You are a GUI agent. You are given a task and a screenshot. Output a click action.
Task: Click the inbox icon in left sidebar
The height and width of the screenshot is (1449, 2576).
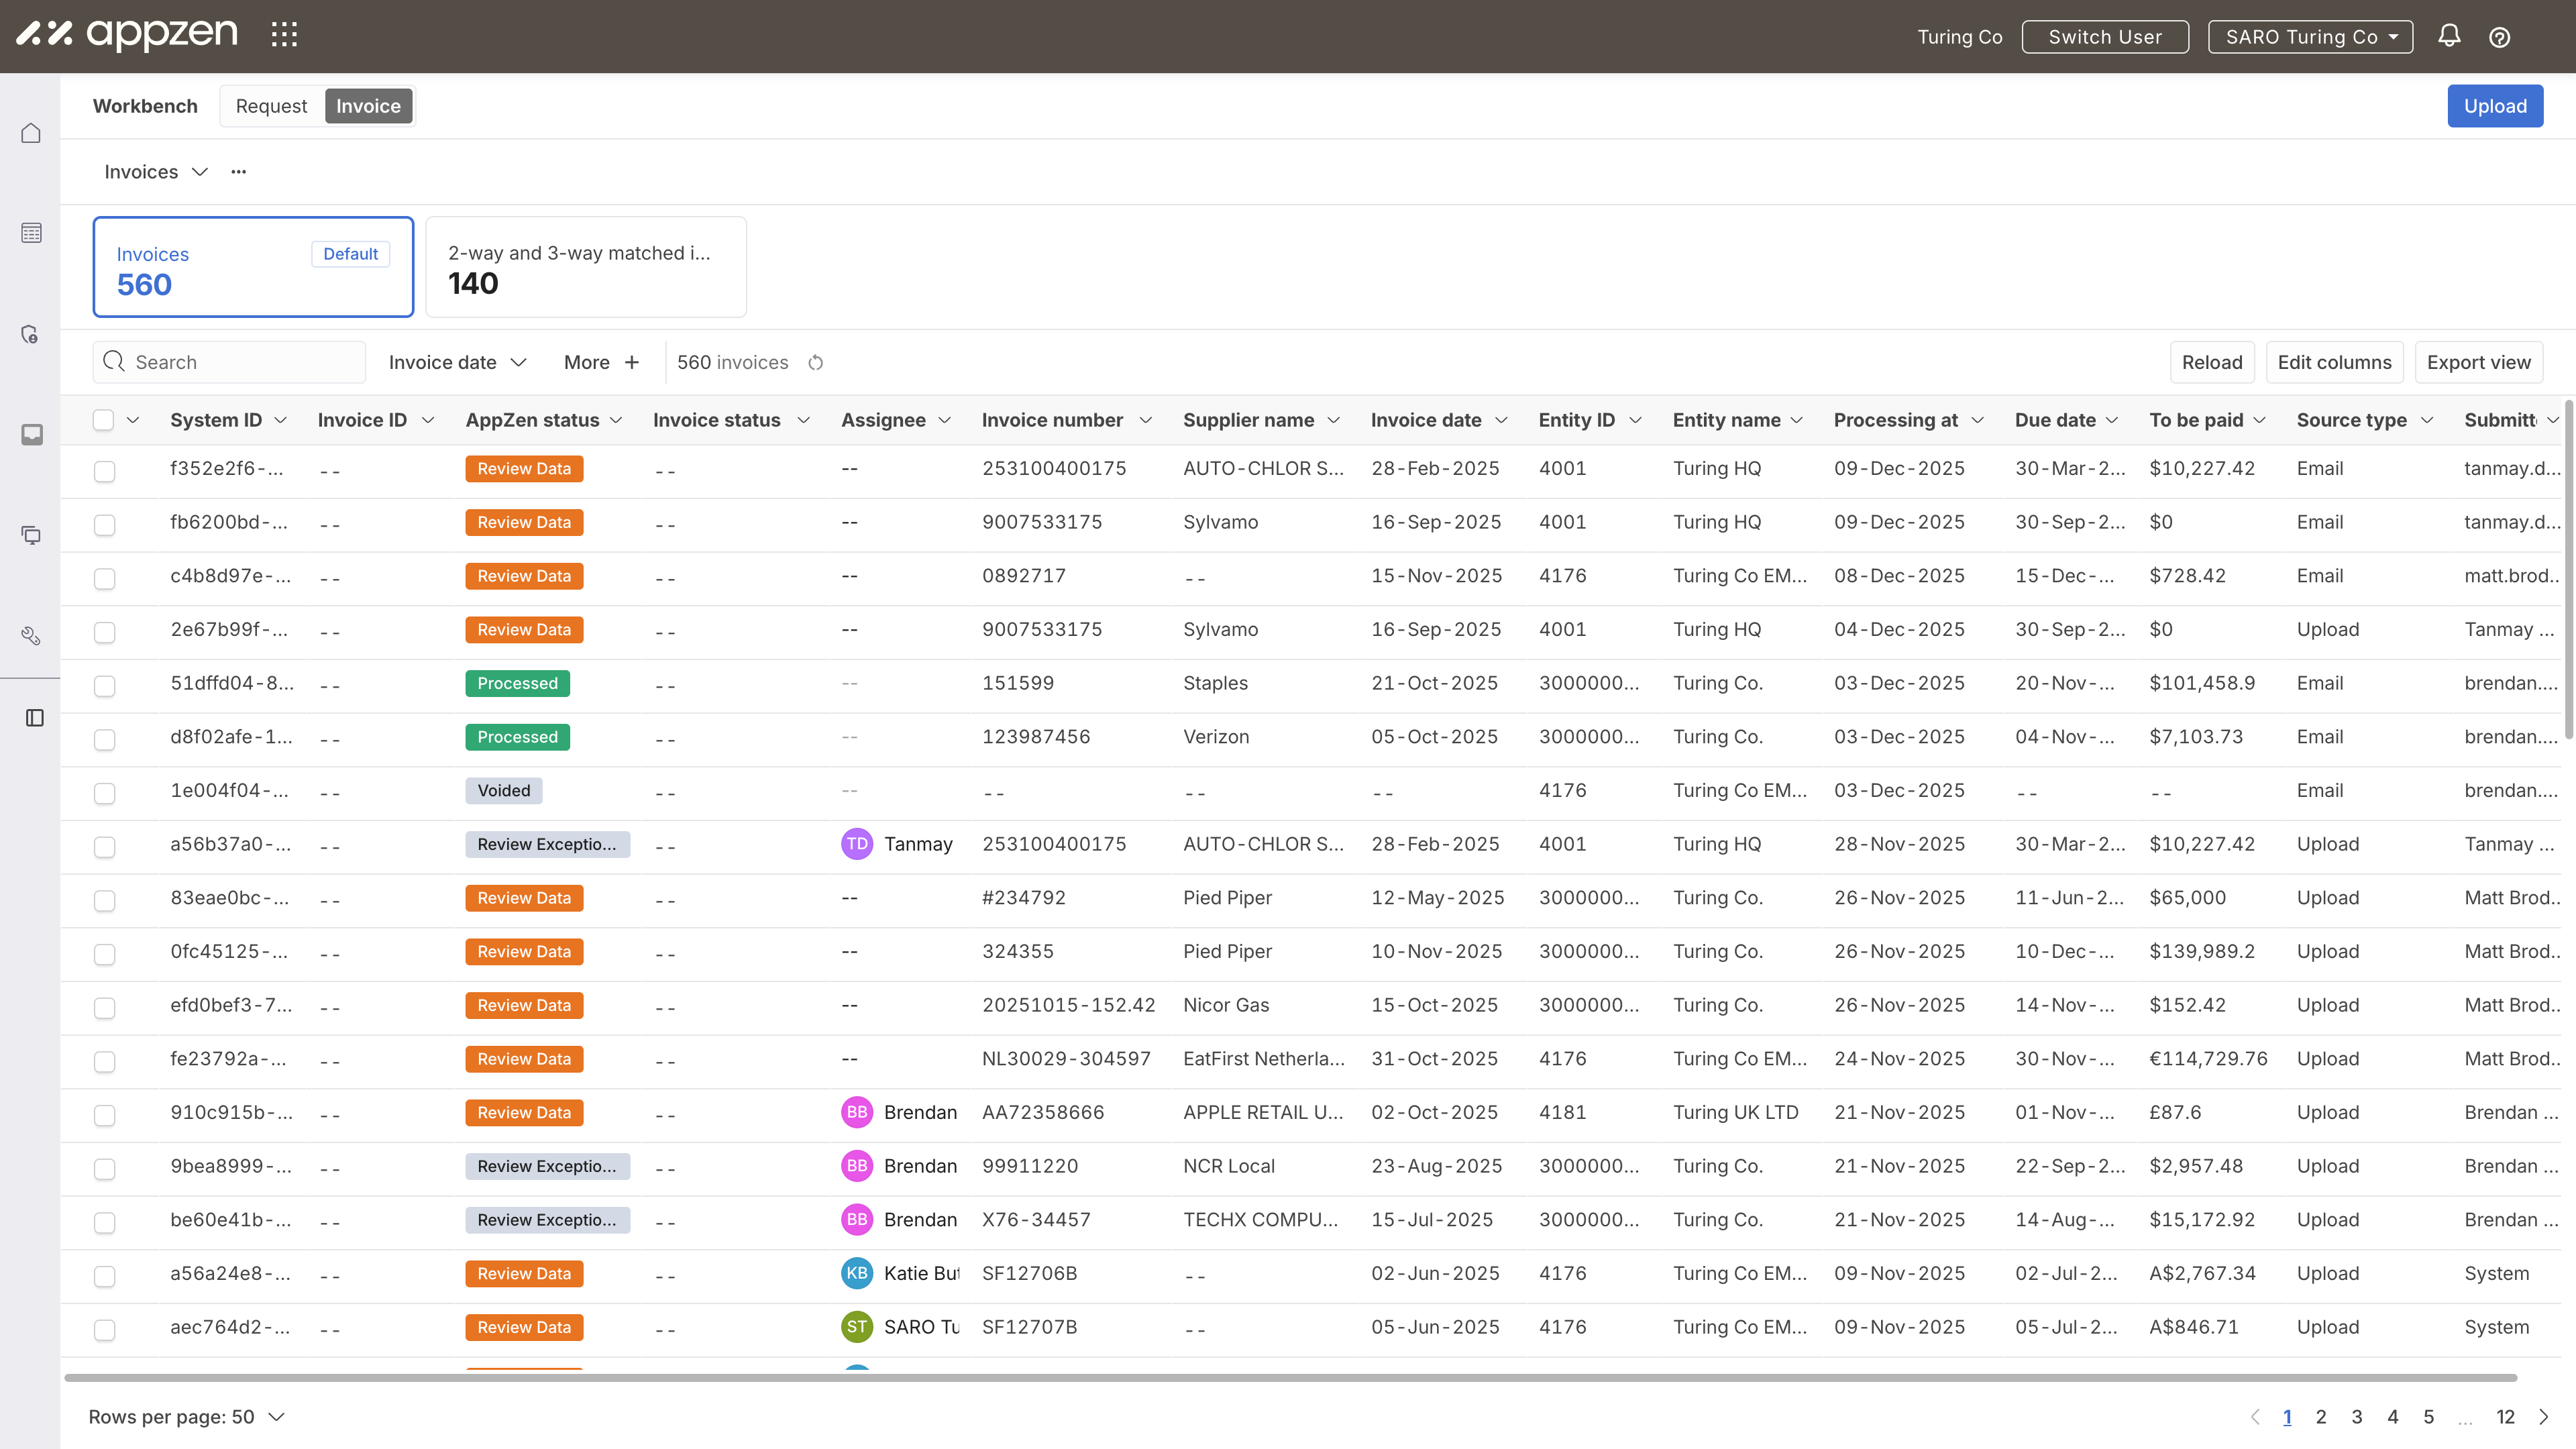tap(31, 434)
